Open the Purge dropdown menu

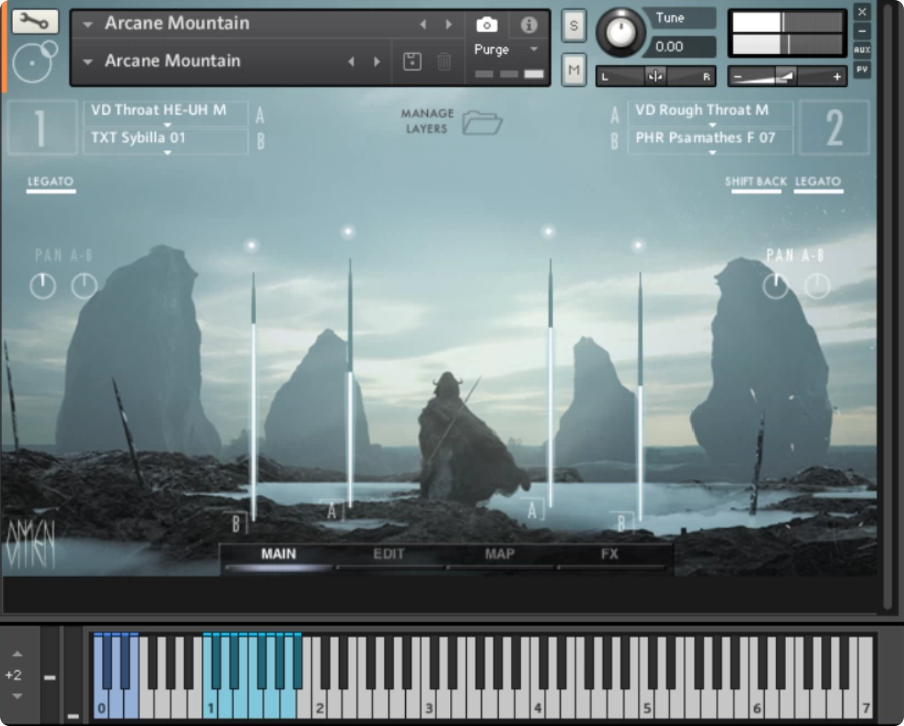[x=534, y=49]
